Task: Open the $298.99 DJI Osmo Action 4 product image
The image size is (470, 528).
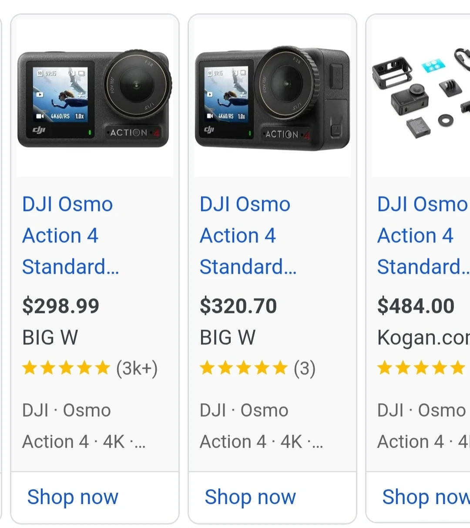Action: point(95,98)
